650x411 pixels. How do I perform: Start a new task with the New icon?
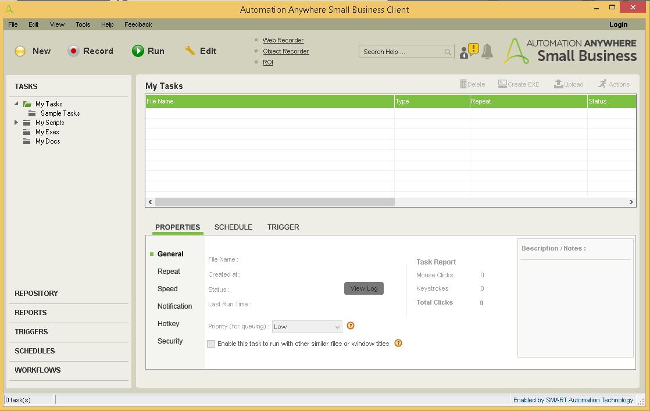click(20, 51)
